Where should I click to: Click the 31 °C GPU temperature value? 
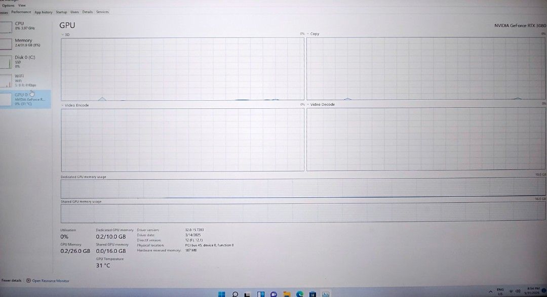[x=103, y=265]
